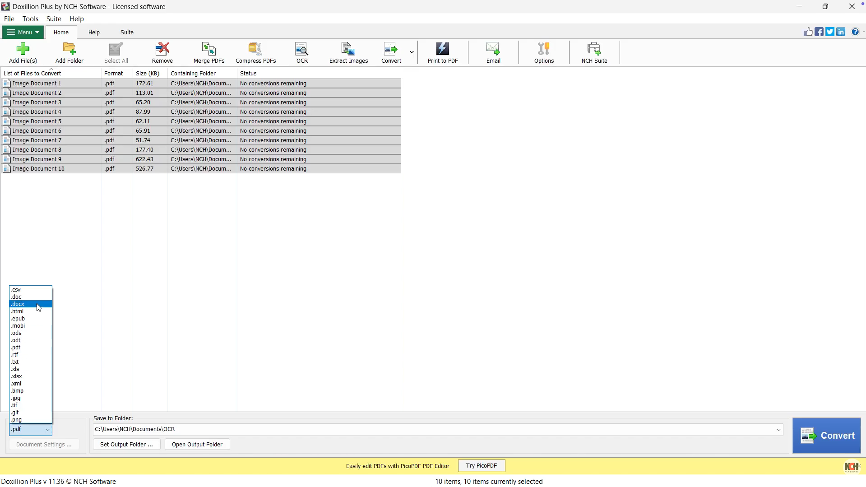Viewport: 866px width, 487px height.
Task: Click the Remove files icon
Action: [162, 53]
